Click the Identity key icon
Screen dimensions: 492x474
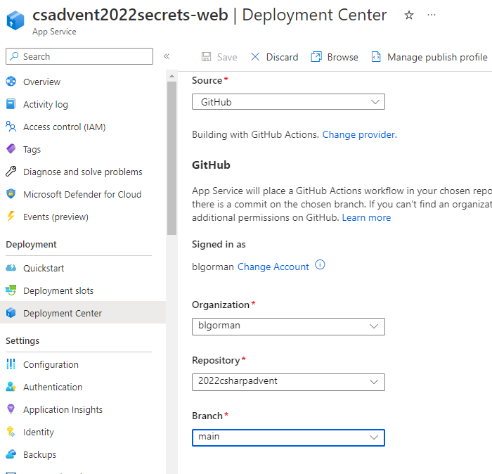[x=11, y=432]
